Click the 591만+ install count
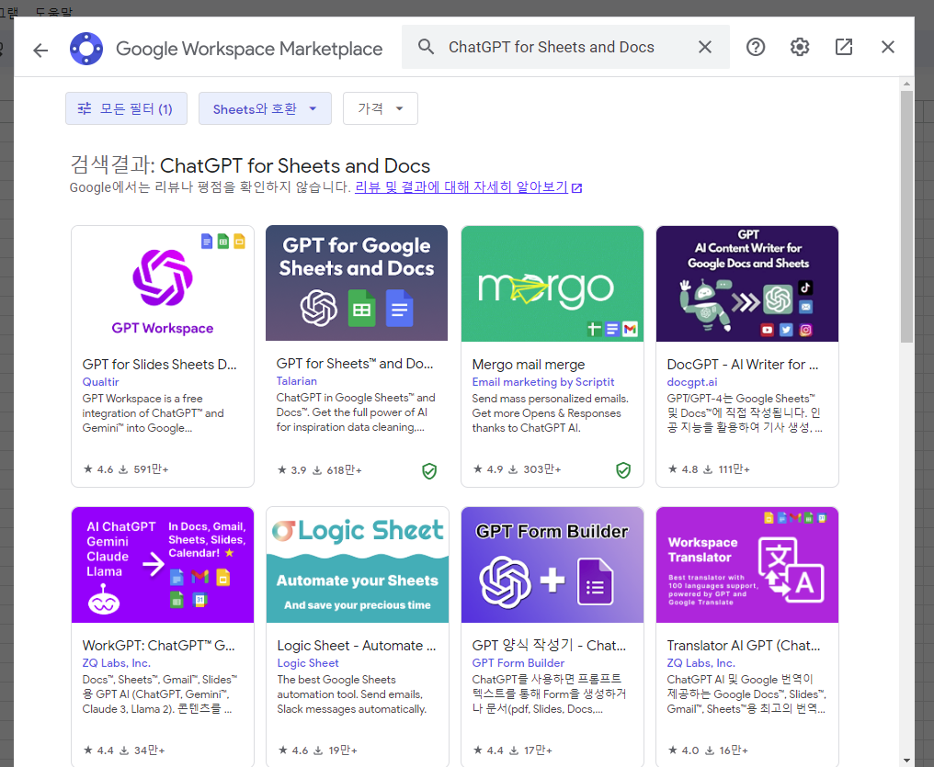934x767 pixels. tap(152, 469)
